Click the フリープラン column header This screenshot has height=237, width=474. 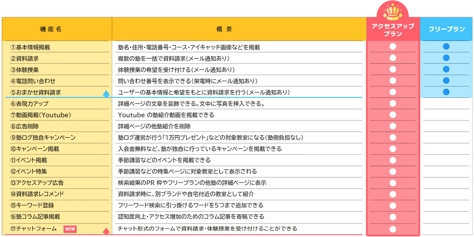[x=446, y=29]
